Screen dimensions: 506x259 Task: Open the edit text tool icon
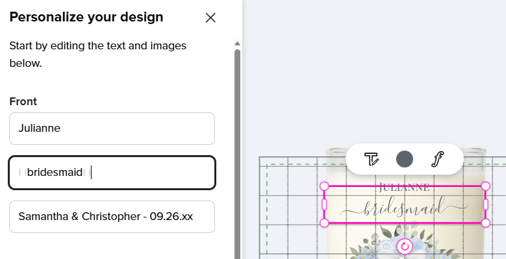click(371, 159)
